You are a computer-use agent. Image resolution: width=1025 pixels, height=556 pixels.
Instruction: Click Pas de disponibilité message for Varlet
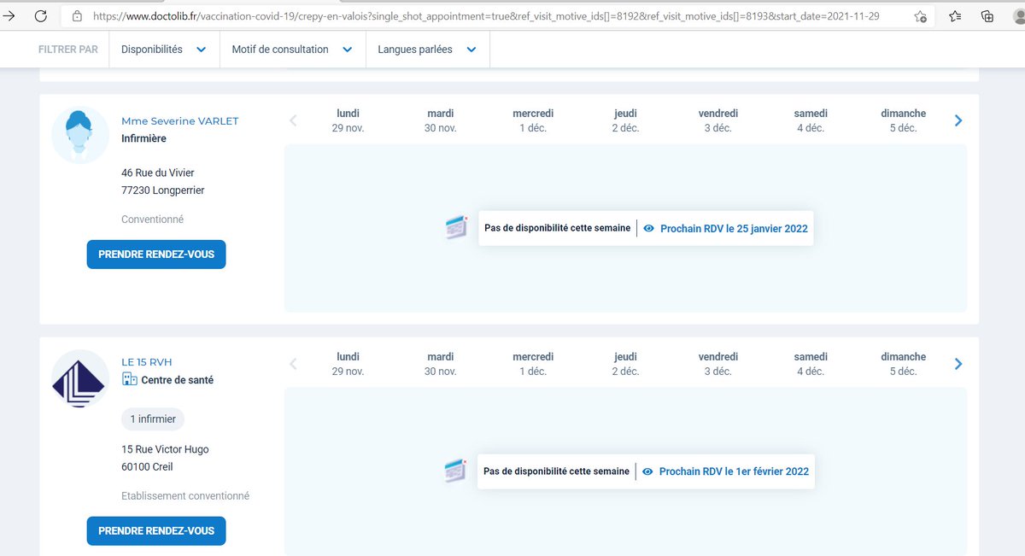557,228
